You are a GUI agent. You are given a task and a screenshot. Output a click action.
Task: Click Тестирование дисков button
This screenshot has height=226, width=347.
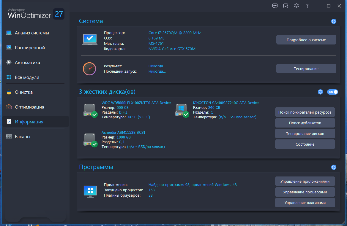[305, 133]
